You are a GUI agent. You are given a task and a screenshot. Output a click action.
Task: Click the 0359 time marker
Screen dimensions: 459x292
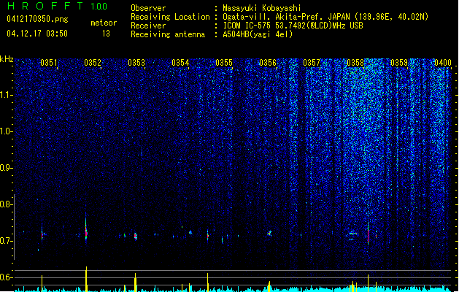coord(399,63)
